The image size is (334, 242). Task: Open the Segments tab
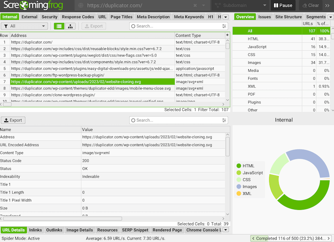(316, 17)
